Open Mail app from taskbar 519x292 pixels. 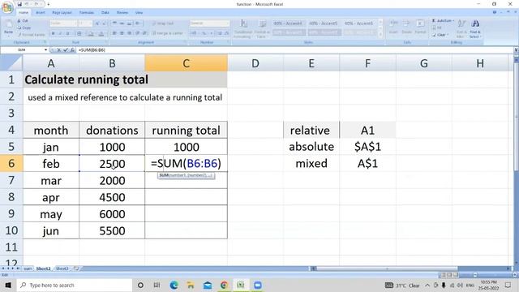(208, 285)
